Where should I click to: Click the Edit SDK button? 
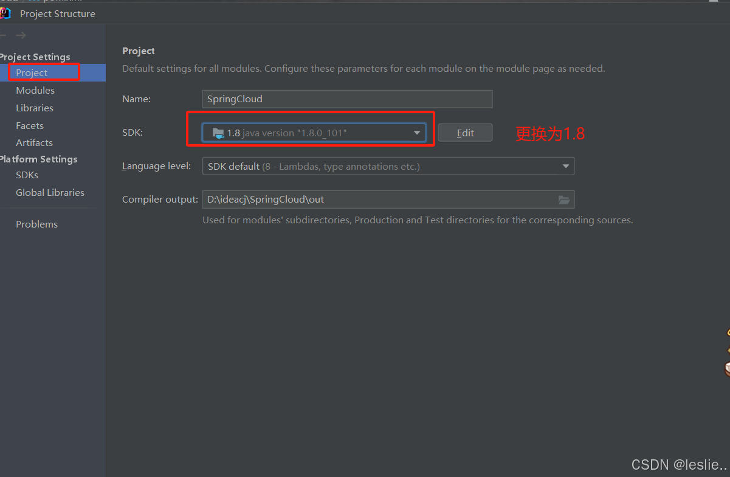coord(465,133)
